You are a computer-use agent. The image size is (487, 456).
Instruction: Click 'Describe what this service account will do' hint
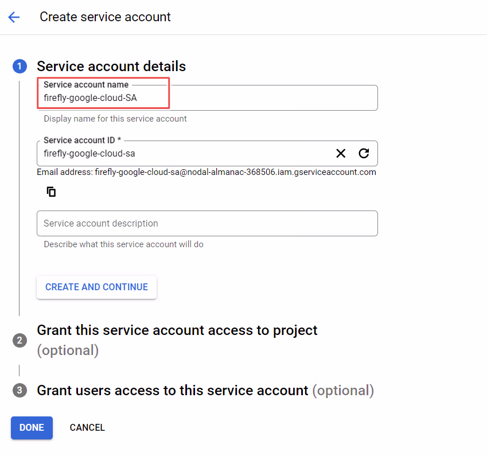[123, 244]
